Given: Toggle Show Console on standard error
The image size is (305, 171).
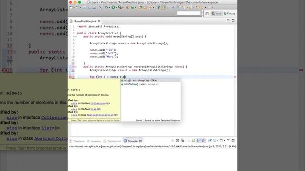Looking at the screenshot, I should [x=203, y=141].
